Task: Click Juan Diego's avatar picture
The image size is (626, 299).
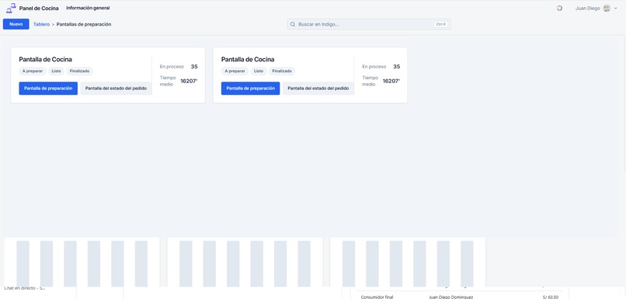Action: click(607, 8)
